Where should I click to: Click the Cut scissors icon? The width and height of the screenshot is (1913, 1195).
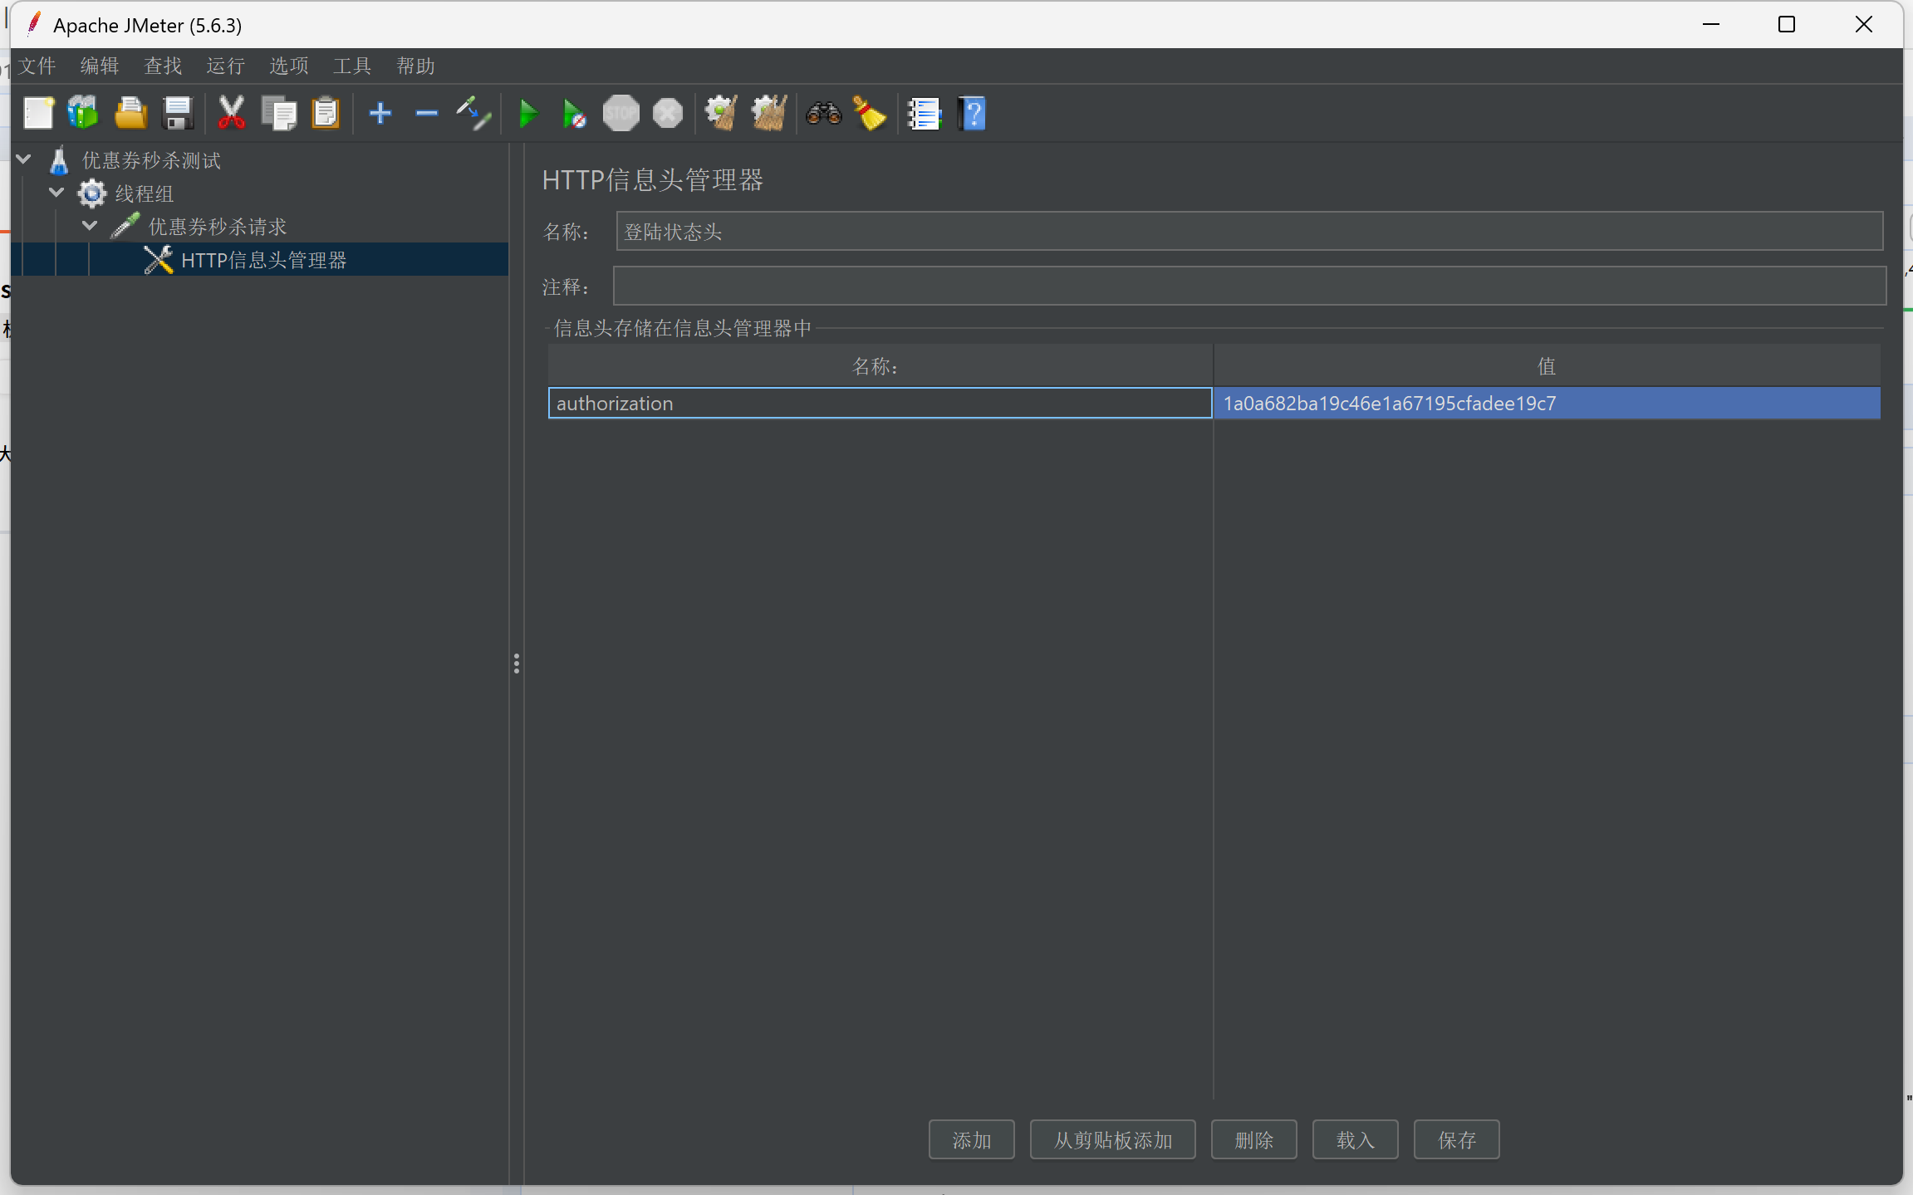pyautogui.click(x=231, y=114)
